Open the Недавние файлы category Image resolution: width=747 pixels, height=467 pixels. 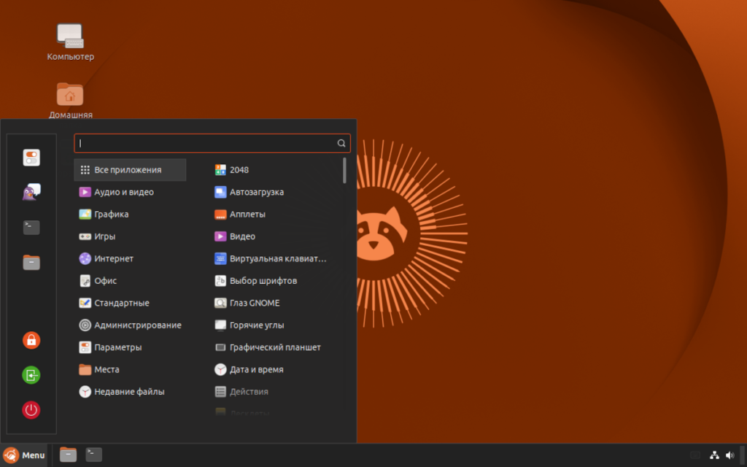(x=130, y=391)
